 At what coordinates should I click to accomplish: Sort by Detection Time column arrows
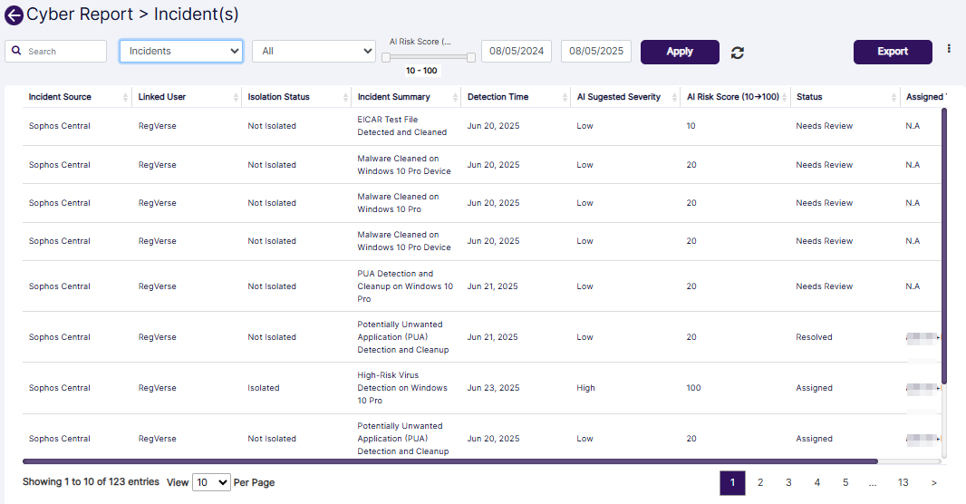coord(565,97)
